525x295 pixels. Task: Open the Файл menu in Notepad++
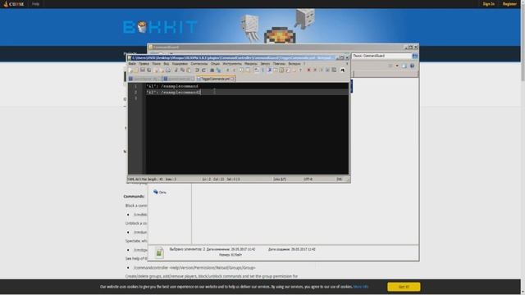click(x=132, y=64)
